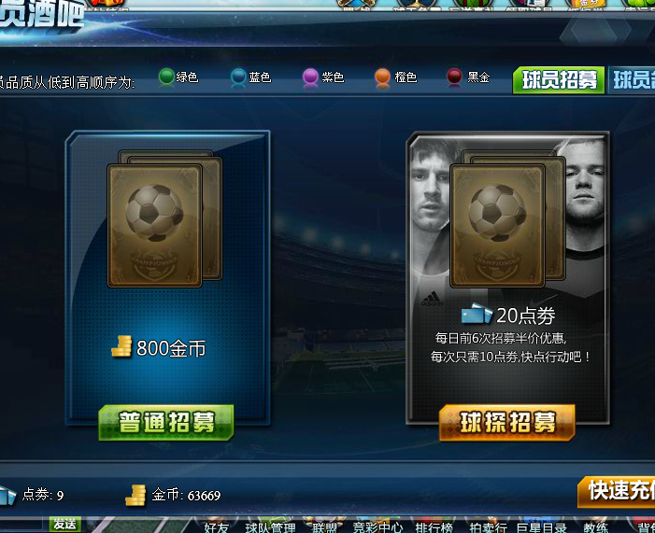Image resolution: width=655 pixels, height=533 pixels.
Task: Click the green quality orb icon
Action: click(166, 77)
